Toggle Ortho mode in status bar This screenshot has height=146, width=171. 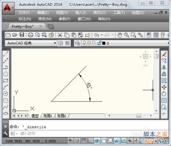[90, 141]
